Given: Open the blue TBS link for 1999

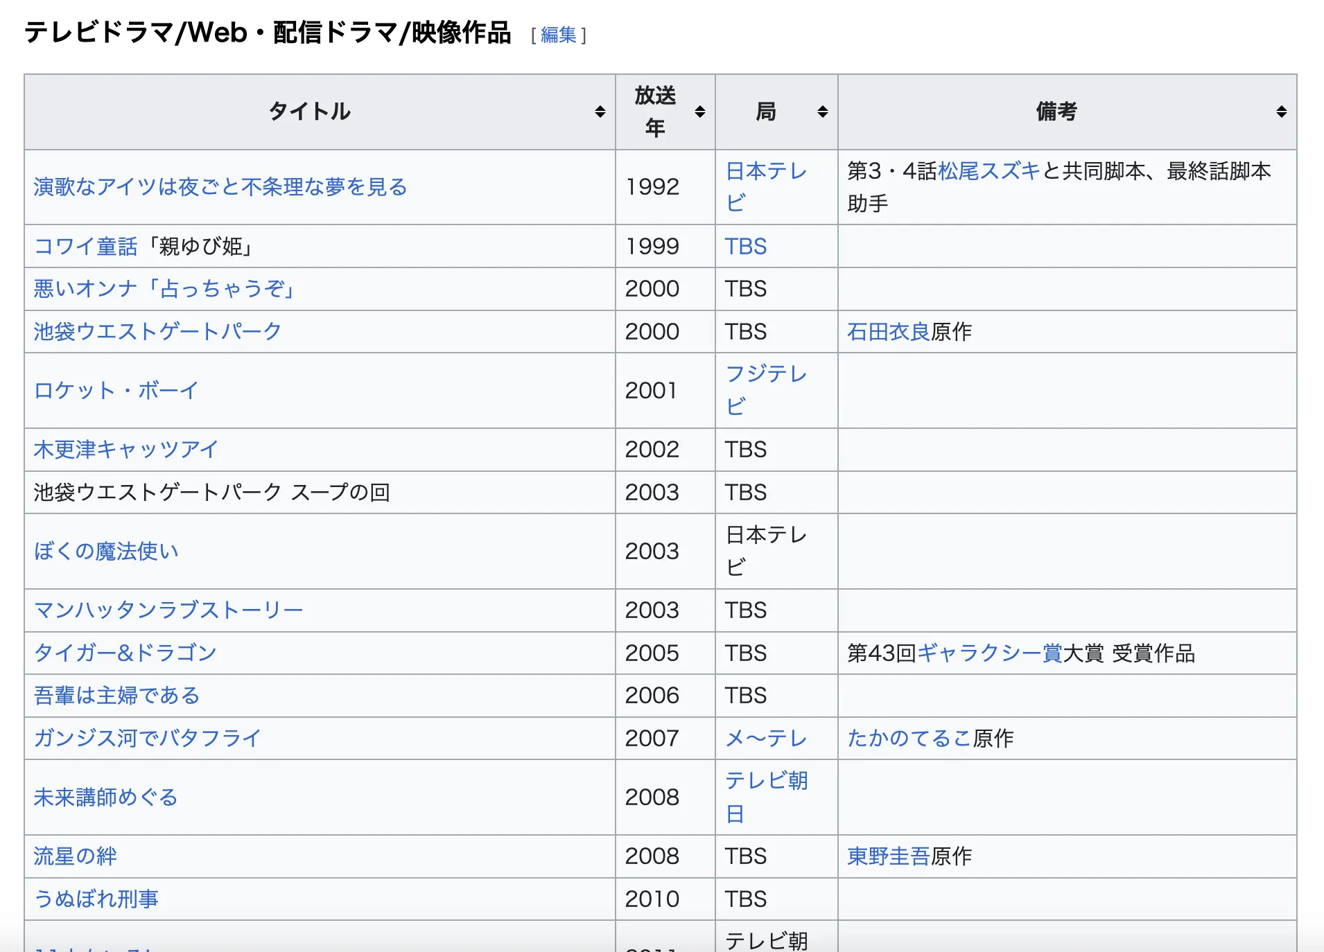Looking at the screenshot, I should [x=745, y=246].
